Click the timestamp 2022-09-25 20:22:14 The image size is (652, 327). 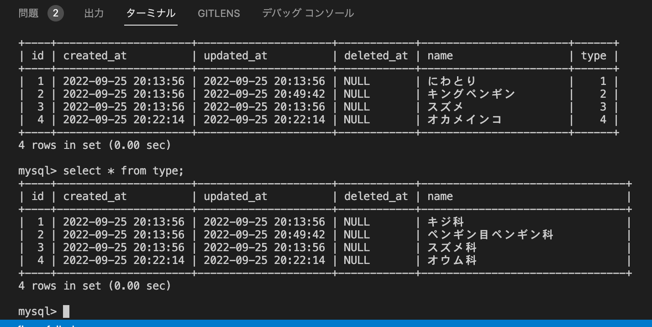tap(123, 119)
